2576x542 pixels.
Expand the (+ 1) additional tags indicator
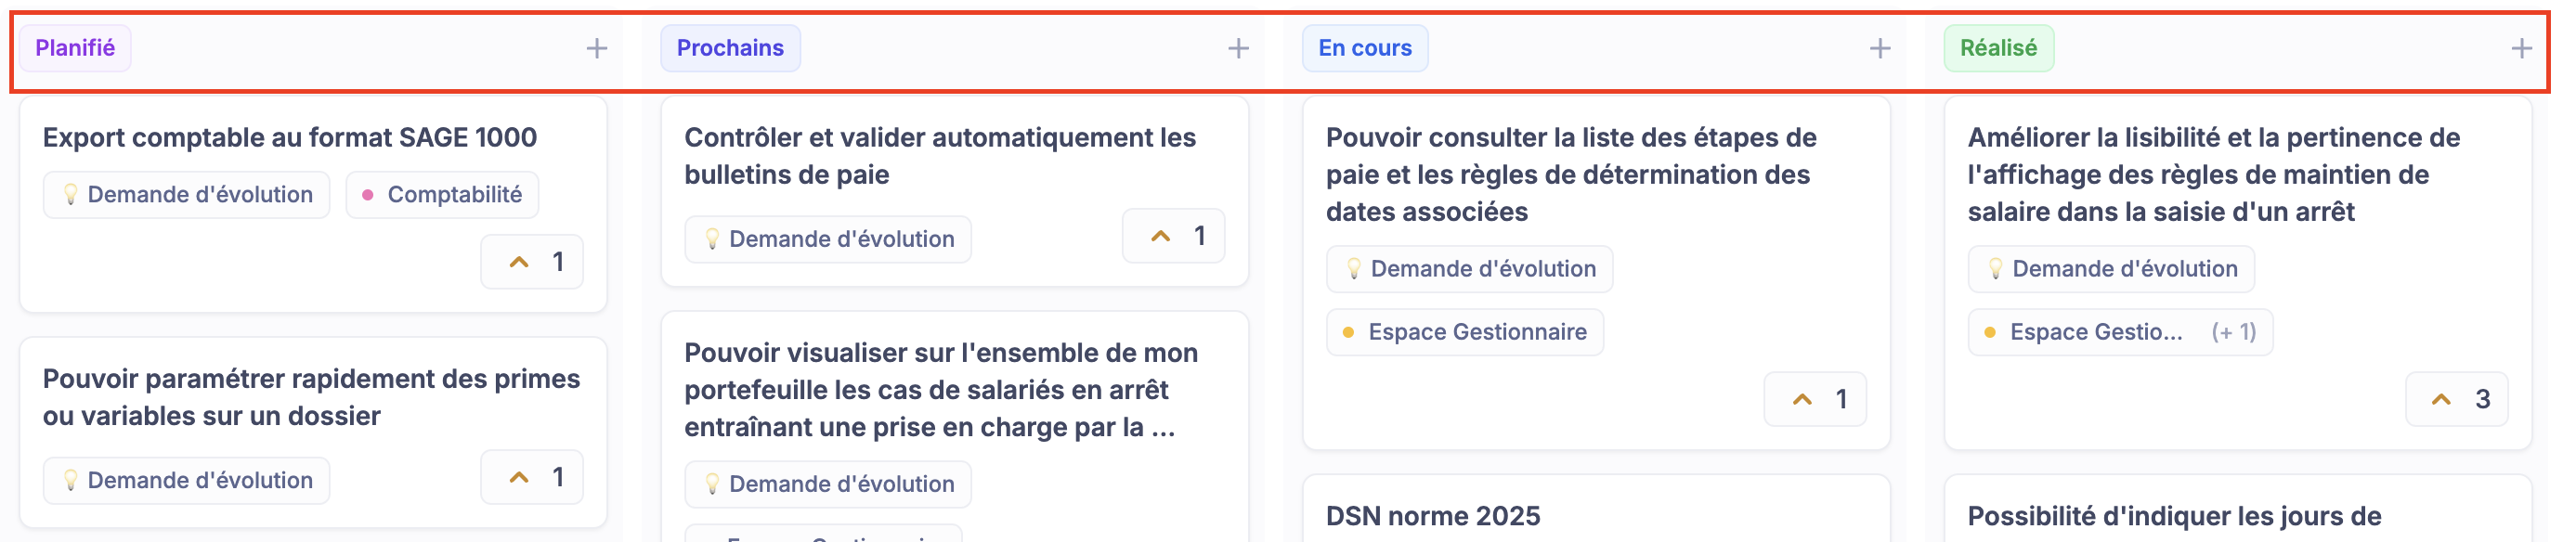click(2233, 332)
